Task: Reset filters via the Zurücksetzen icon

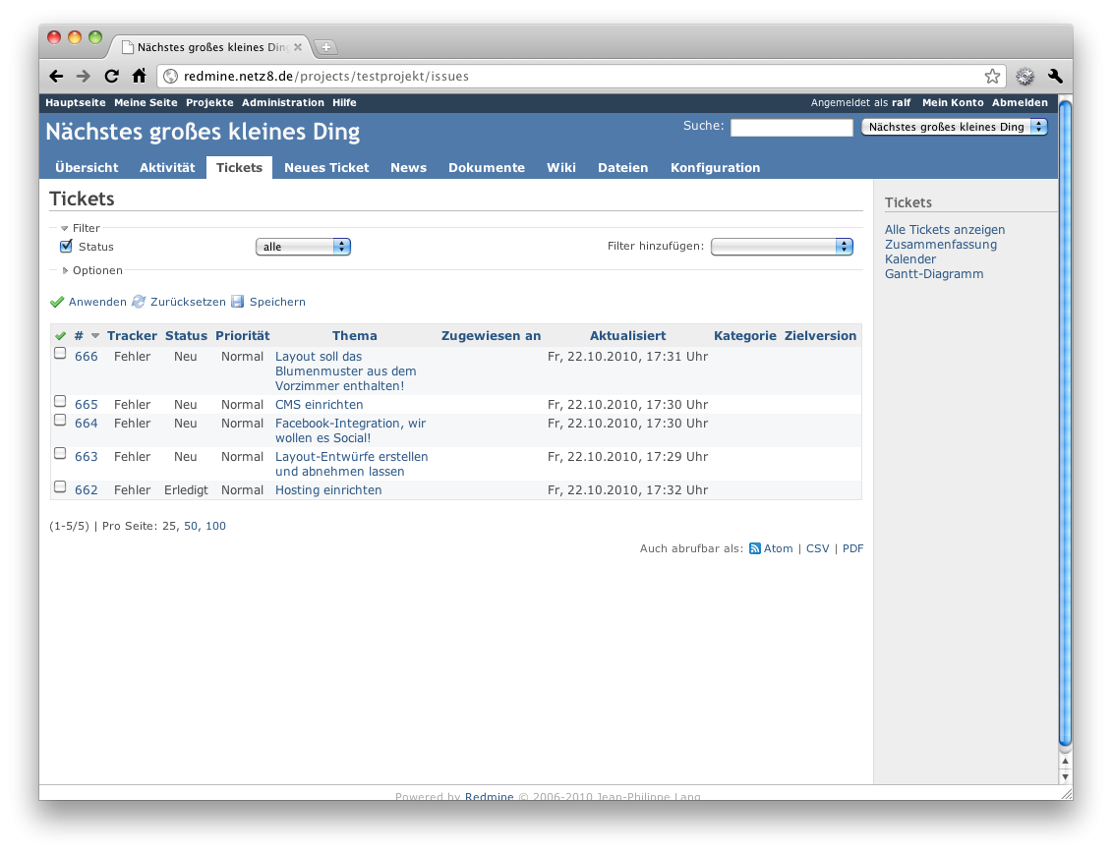Action: click(x=138, y=302)
